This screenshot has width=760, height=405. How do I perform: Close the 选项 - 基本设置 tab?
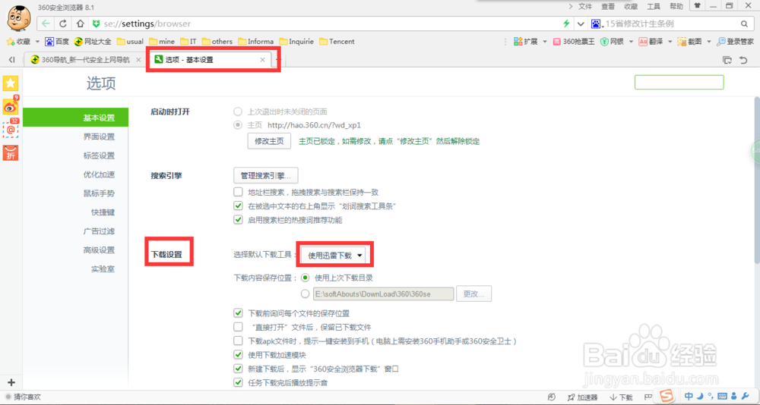pos(263,60)
